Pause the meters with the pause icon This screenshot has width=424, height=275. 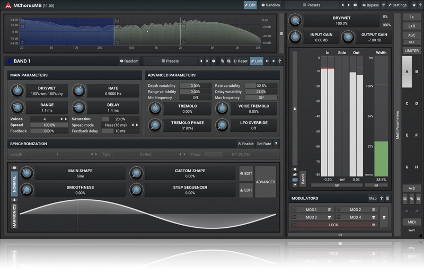pos(295,169)
